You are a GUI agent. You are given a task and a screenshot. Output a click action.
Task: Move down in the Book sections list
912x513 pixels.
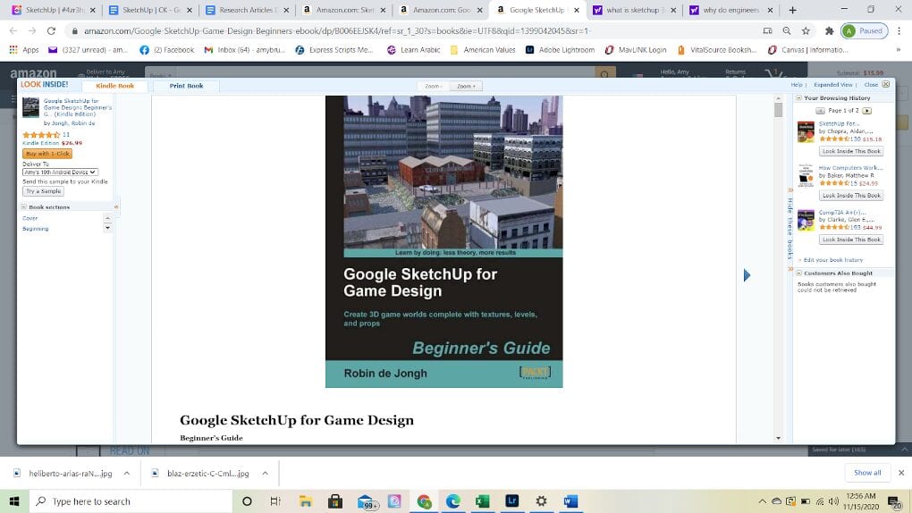[x=107, y=228]
